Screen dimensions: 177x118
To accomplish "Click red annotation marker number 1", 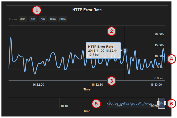I will [37, 10].
